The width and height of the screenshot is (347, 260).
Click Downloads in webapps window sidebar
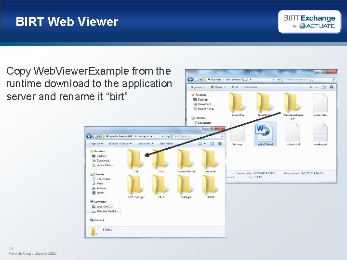coord(101,161)
